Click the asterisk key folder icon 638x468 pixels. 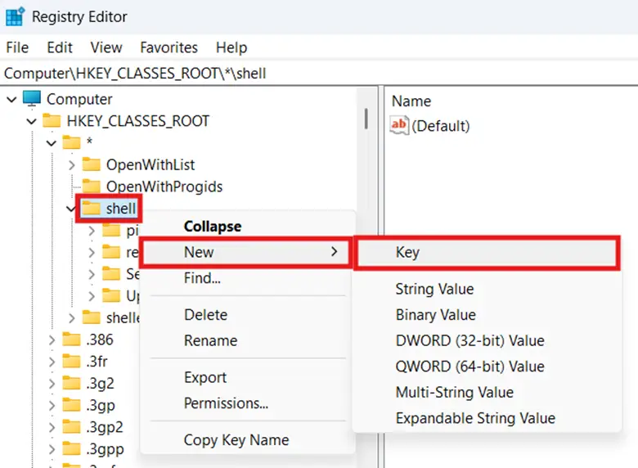[x=72, y=142]
